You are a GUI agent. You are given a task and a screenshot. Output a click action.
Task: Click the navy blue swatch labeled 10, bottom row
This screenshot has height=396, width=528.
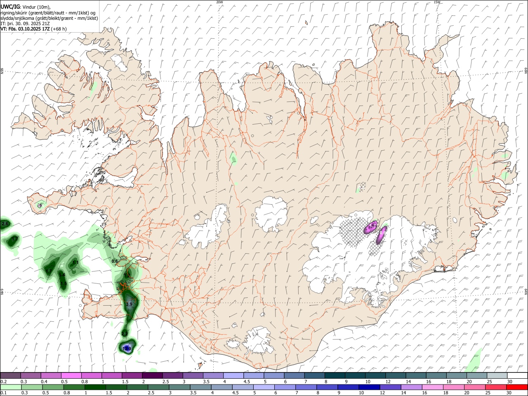369,387
